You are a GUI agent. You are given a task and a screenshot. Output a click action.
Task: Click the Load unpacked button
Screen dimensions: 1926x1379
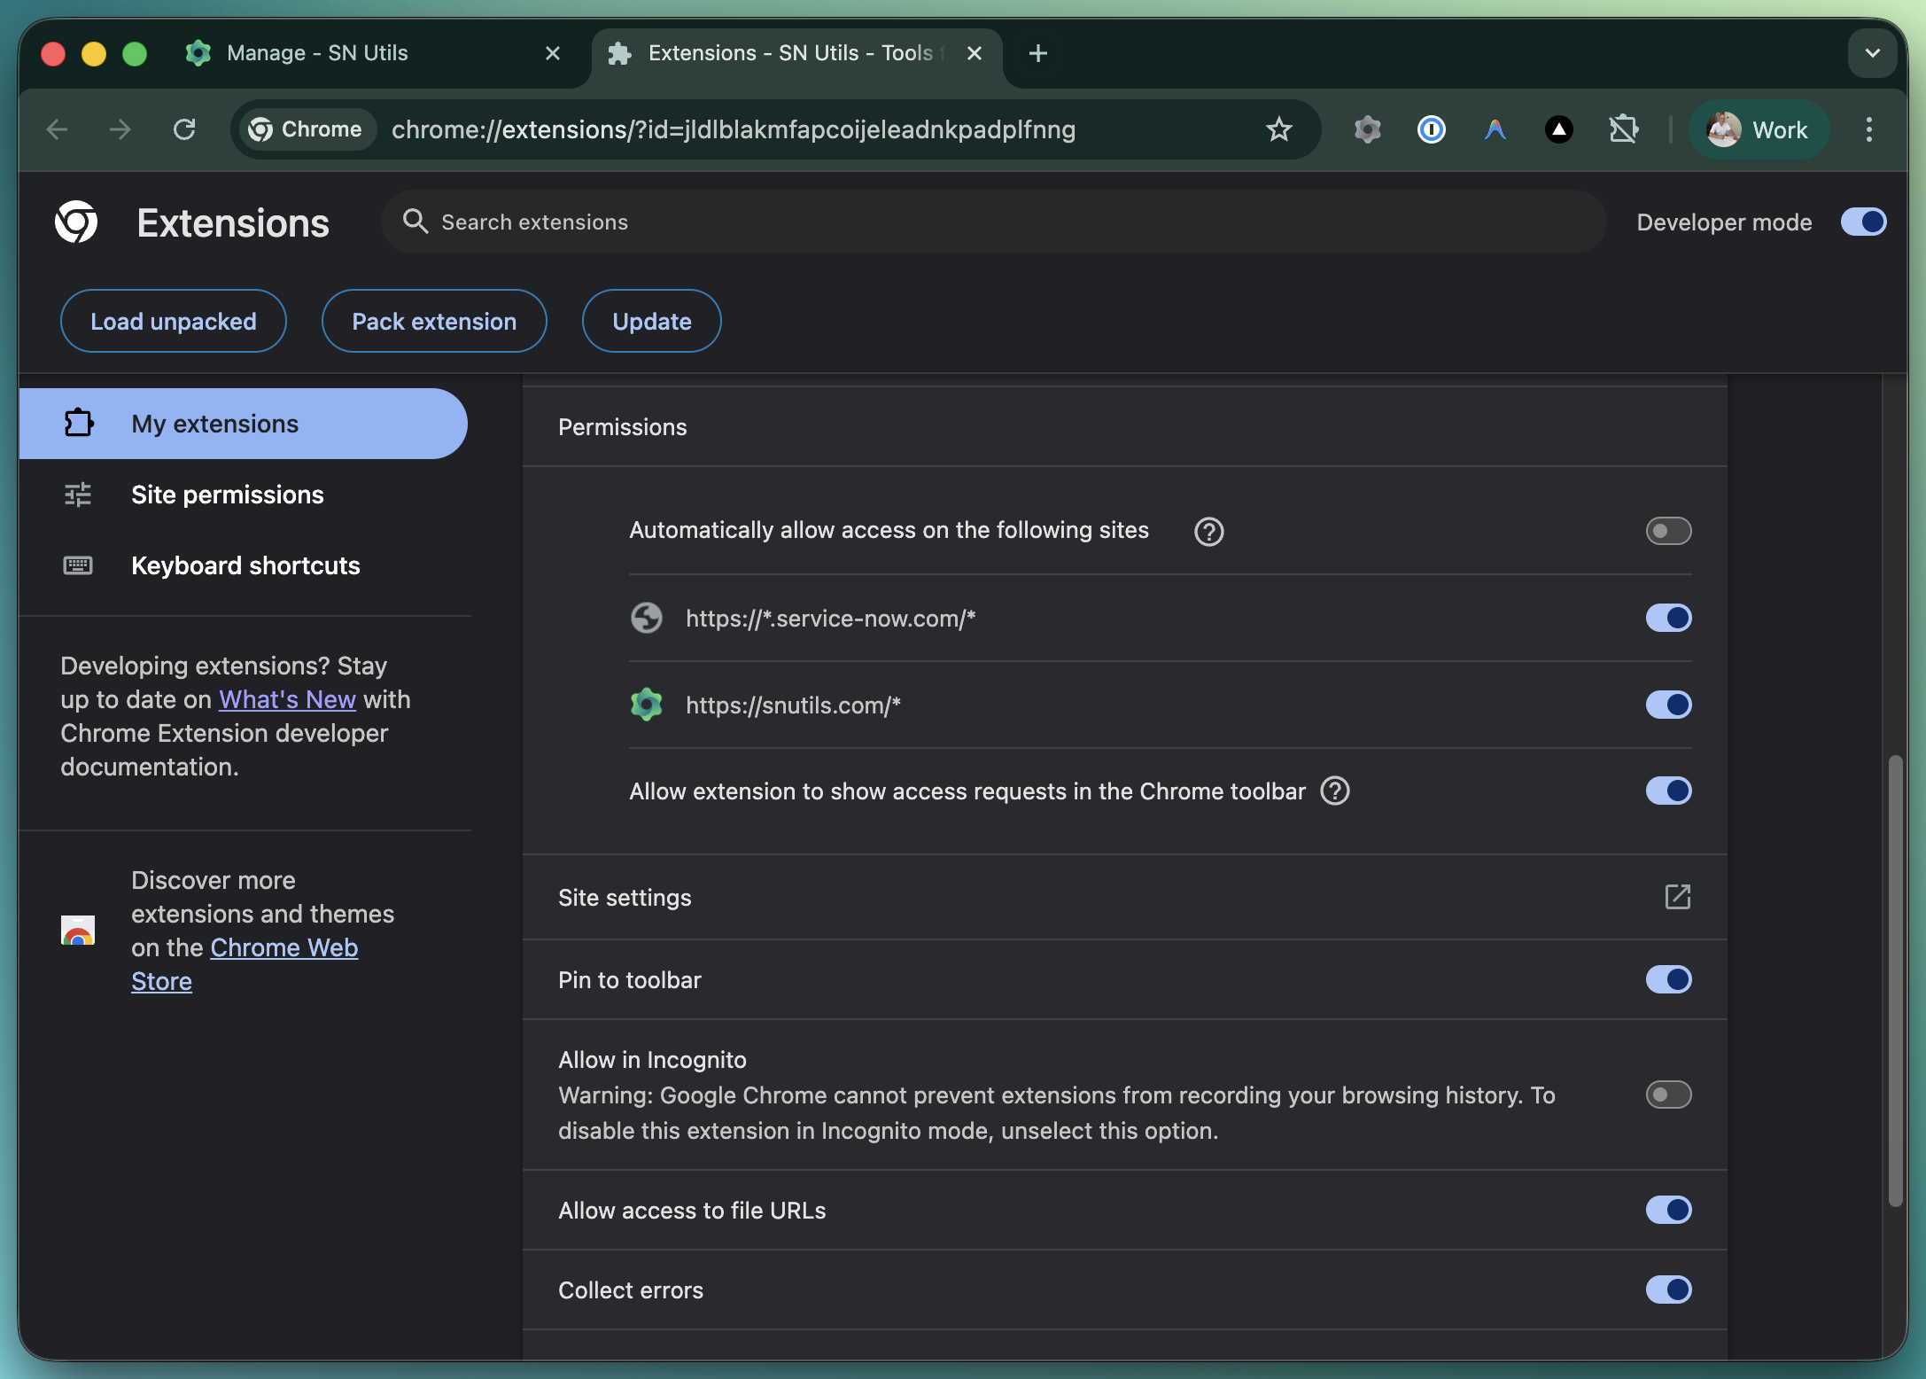click(173, 321)
